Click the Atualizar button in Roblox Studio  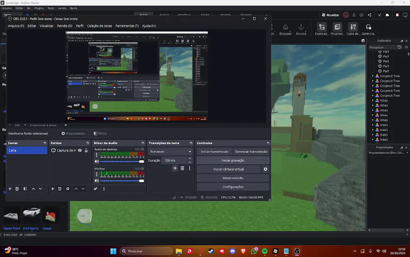[x=331, y=15]
